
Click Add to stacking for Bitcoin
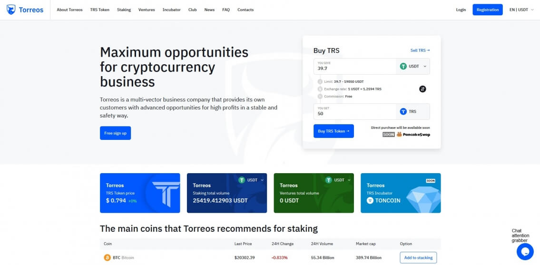(418, 257)
